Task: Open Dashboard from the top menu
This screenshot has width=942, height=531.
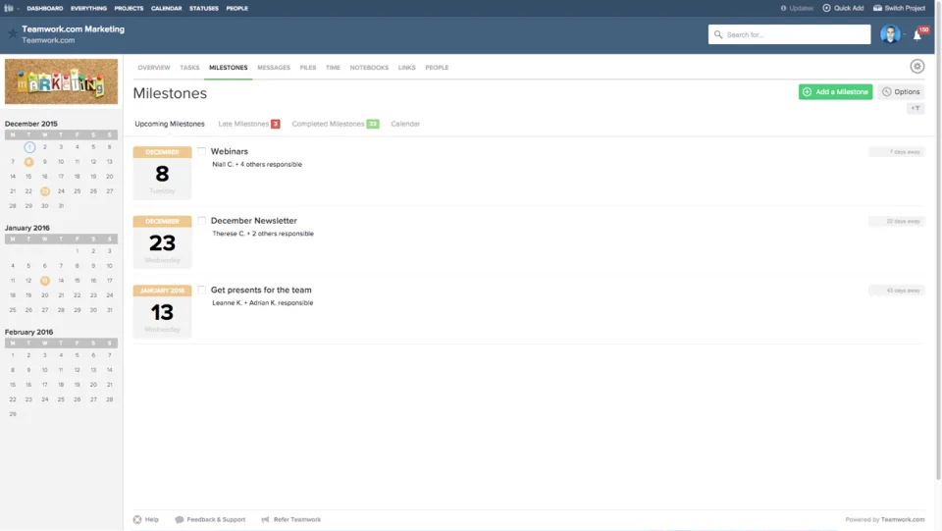Action: (x=45, y=9)
